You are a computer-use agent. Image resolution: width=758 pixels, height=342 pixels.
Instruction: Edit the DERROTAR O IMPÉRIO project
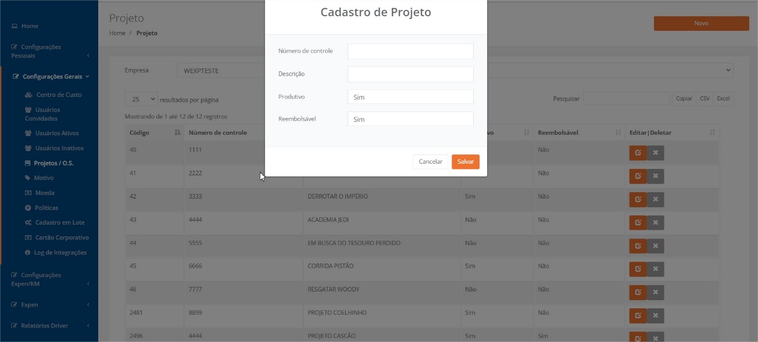coord(638,199)
